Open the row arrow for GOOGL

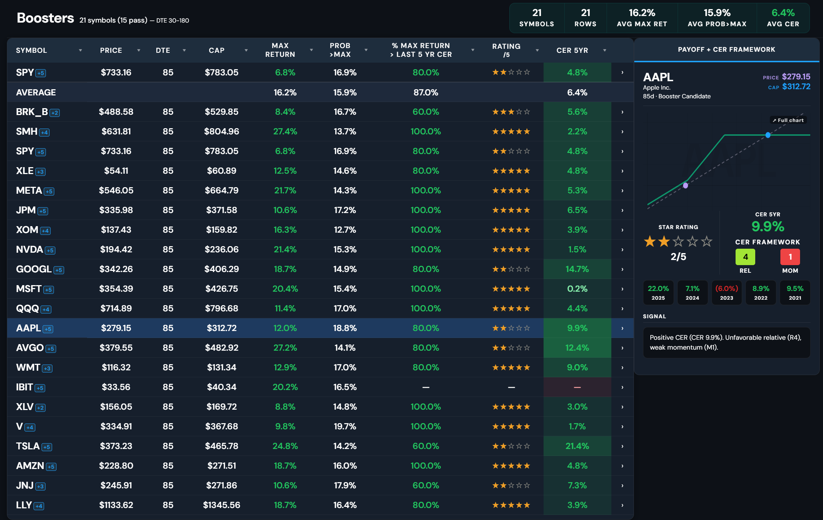pos(622,269)
